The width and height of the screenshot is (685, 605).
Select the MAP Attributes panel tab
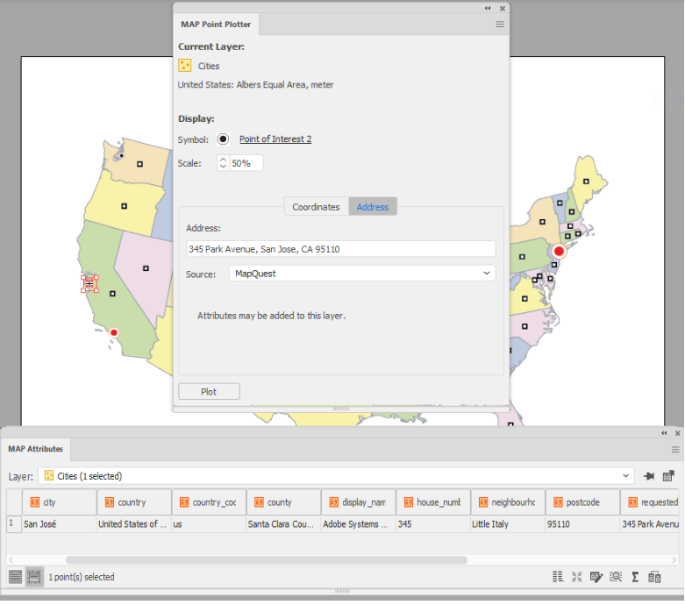pyautogui.click(x=35, y=449)
